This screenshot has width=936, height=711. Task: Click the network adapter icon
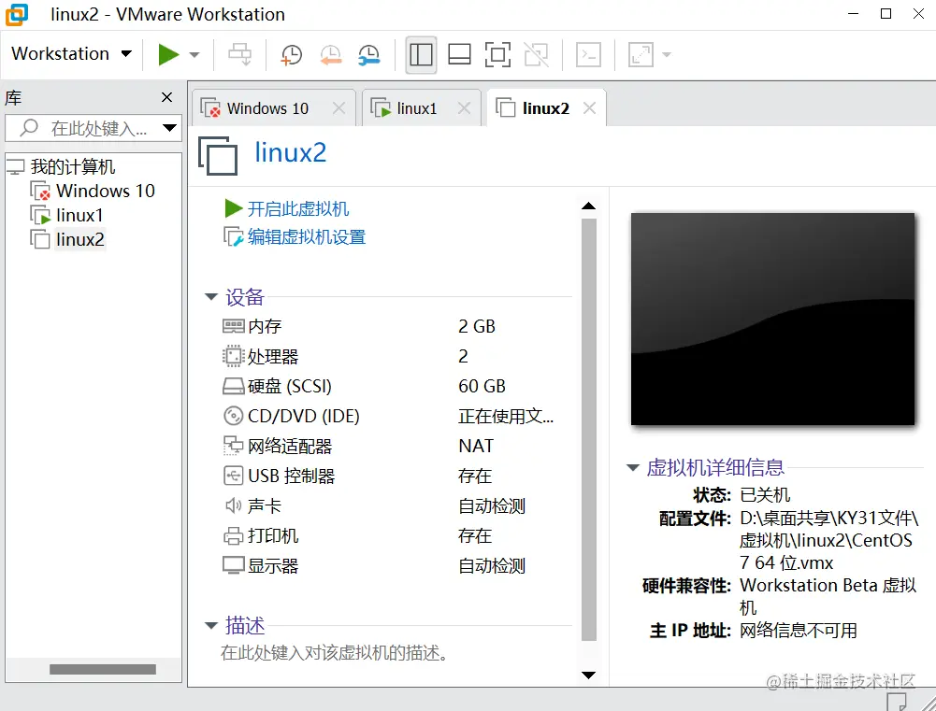[x=232, y=446]
